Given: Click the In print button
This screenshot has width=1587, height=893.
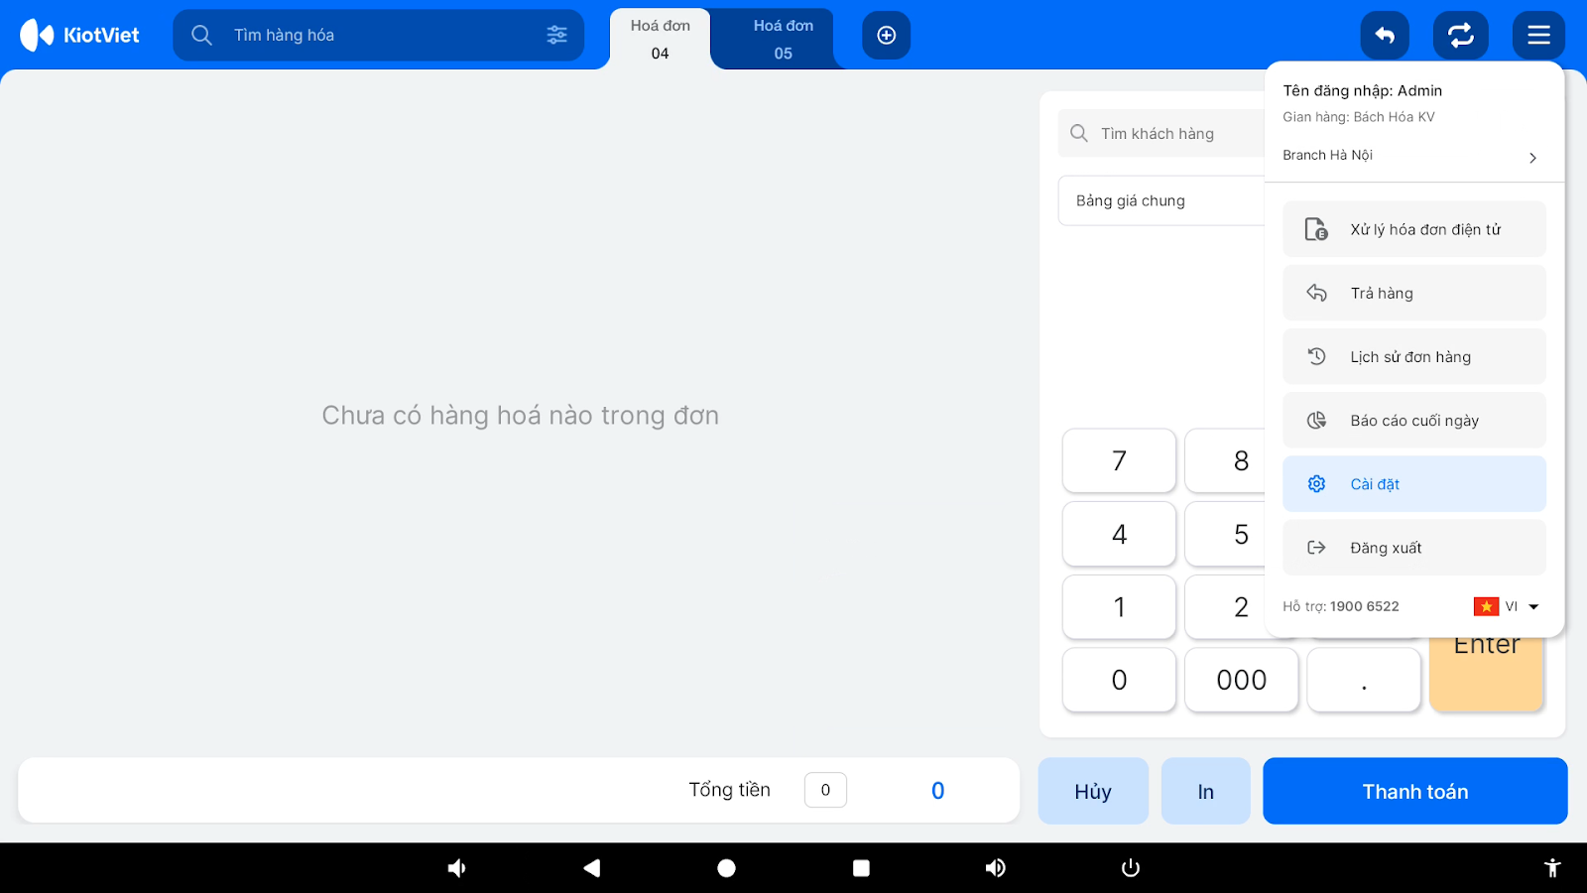Looking at the screenshot, I should coord(1205,791).
